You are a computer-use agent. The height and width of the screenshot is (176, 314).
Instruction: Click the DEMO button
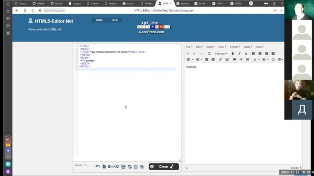point(99,20)
